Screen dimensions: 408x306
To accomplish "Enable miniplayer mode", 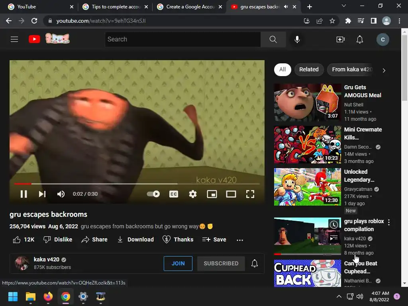I will click(x=212, y=194).
